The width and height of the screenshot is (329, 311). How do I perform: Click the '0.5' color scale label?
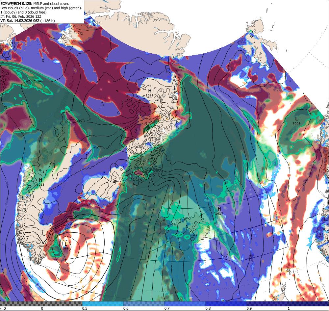(85, 308)
